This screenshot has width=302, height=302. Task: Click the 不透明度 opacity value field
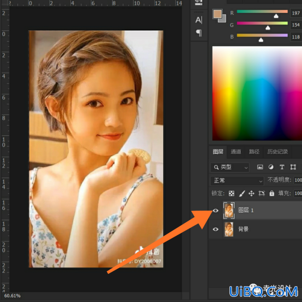click(298, 180)
